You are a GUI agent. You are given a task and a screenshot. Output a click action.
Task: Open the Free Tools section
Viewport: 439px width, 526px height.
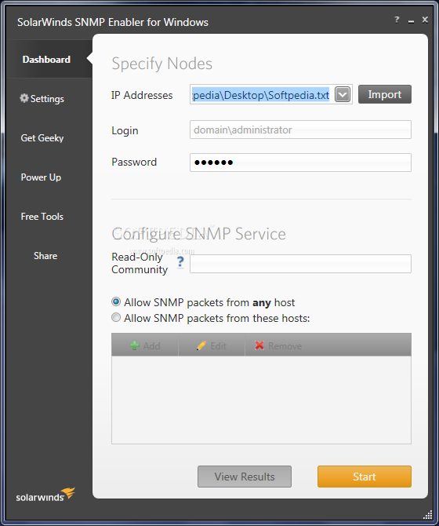pos(42,217)
